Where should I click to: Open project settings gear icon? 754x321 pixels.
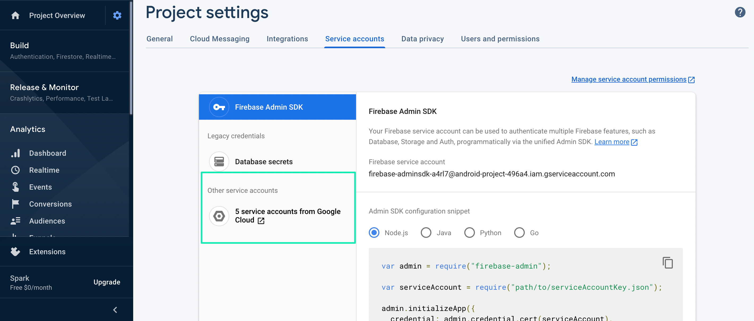[x=117, y=15]
